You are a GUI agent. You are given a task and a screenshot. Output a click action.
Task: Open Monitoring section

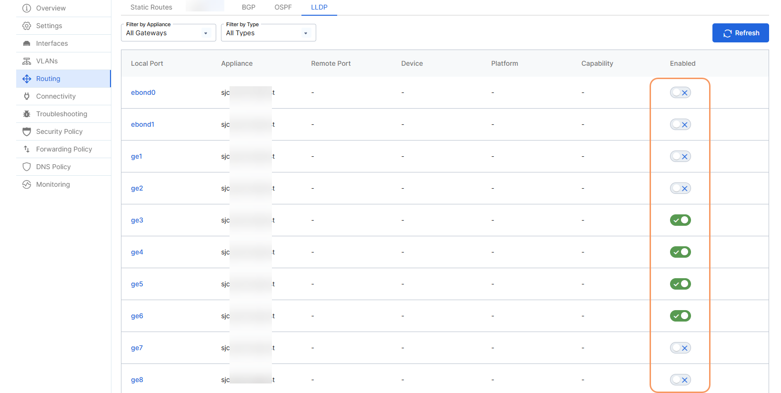coord(63,184)
